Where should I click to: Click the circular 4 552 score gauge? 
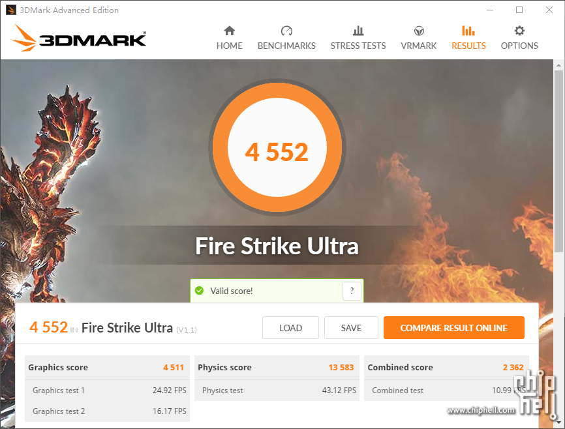click(x=277, y=147)
